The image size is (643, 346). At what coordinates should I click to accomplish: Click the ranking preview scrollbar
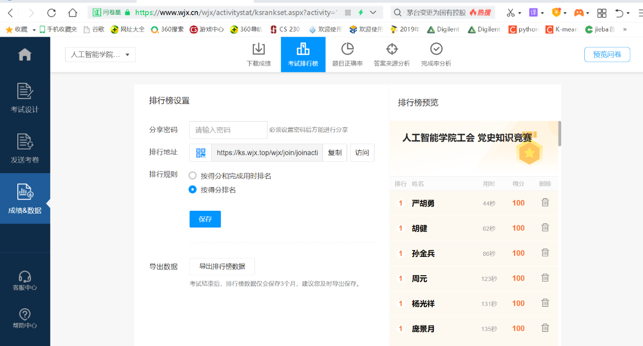tap(560, 134)
